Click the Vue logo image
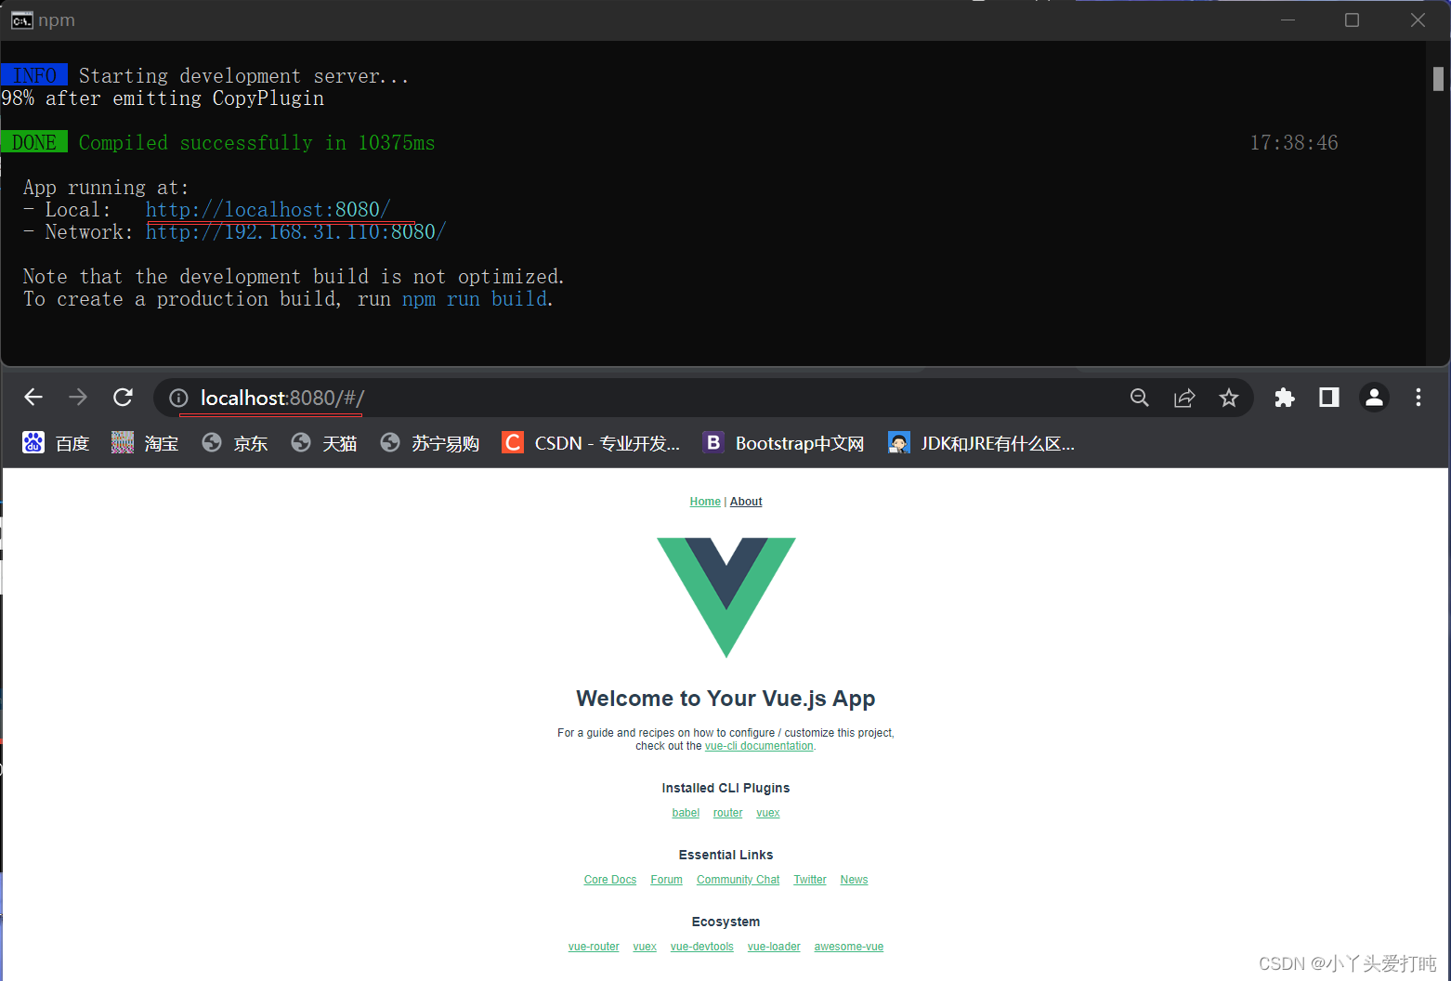1451x981 pixels. click(x=726, y=597)
